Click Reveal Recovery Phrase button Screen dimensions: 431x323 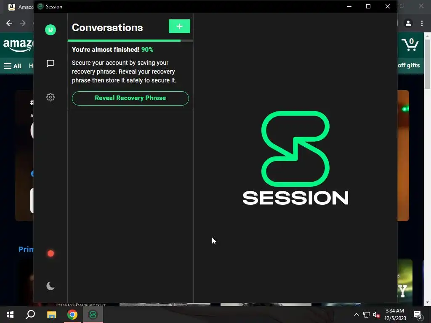click(x=130, y=98)
